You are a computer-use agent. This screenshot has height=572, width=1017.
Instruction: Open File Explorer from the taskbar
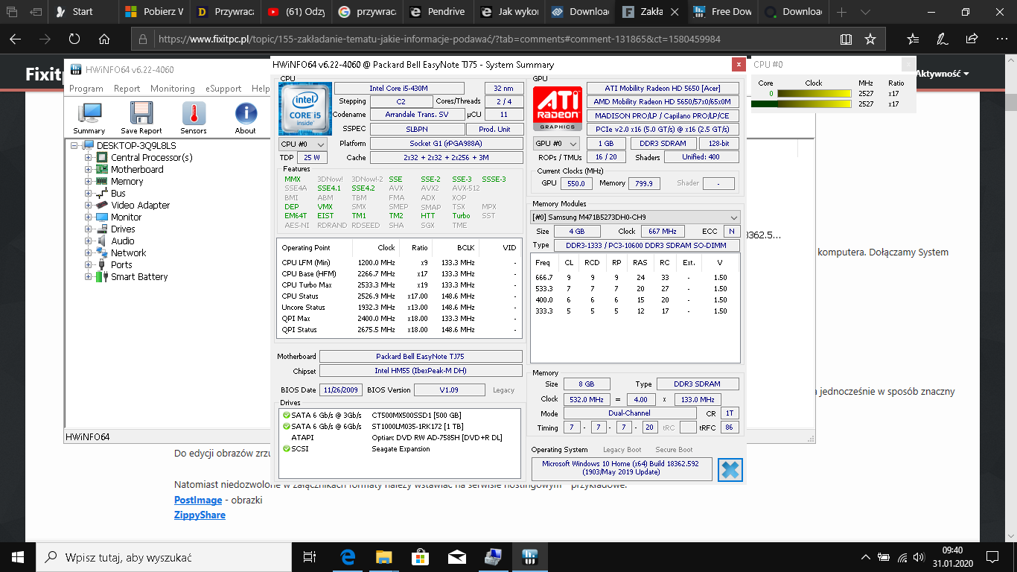[383, 557]
